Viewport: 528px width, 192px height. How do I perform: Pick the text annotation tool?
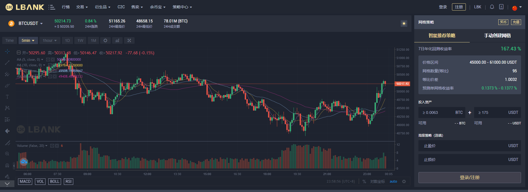7,97
